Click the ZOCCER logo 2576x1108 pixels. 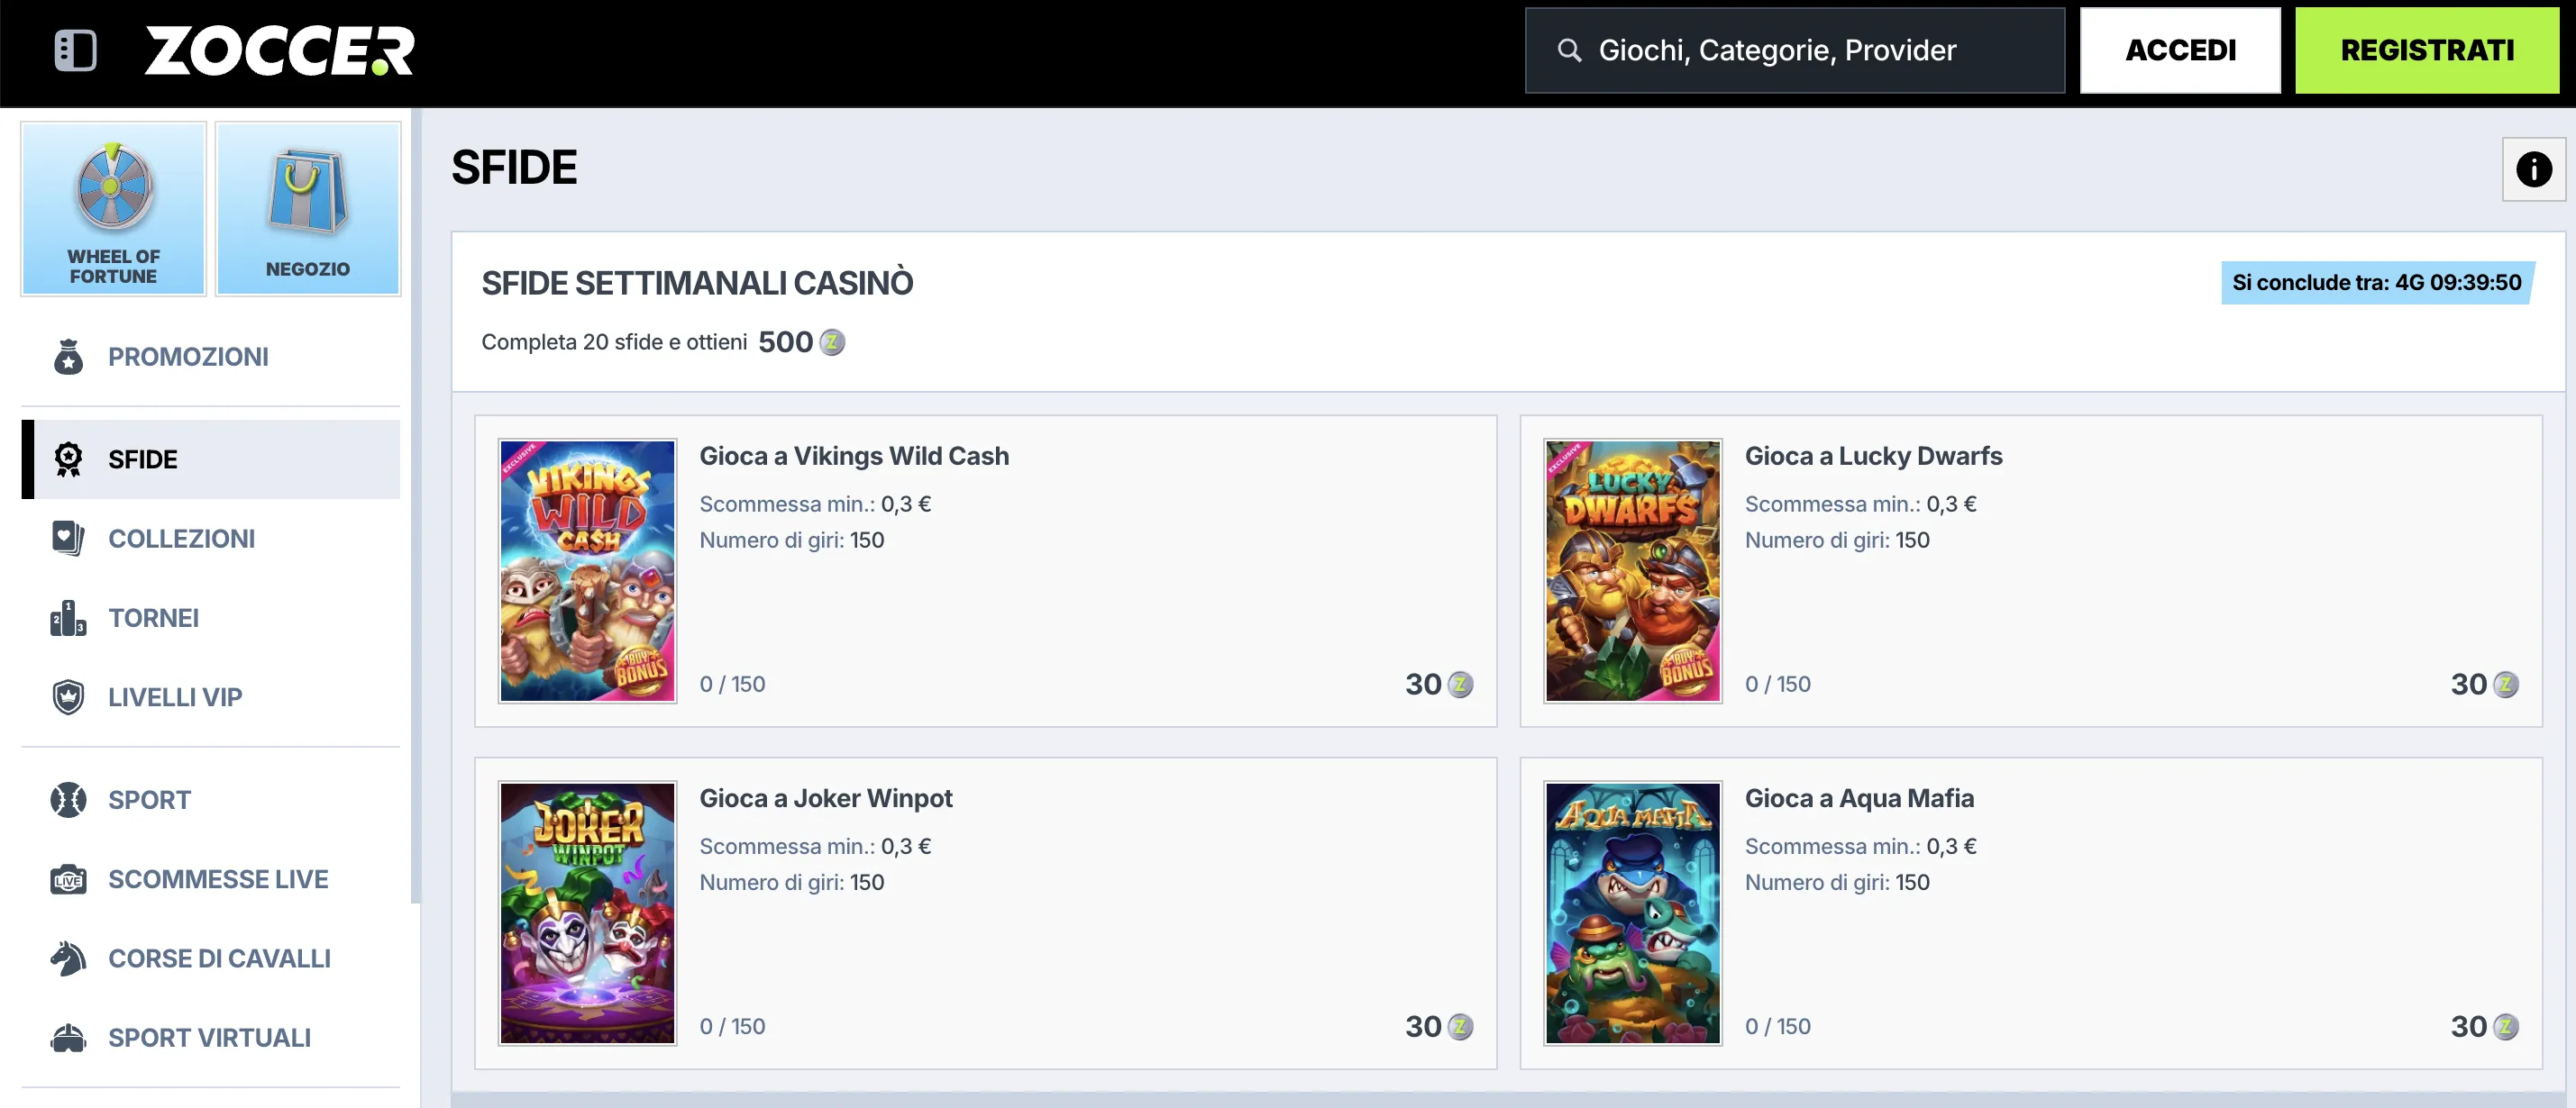(x=279, y=50)
